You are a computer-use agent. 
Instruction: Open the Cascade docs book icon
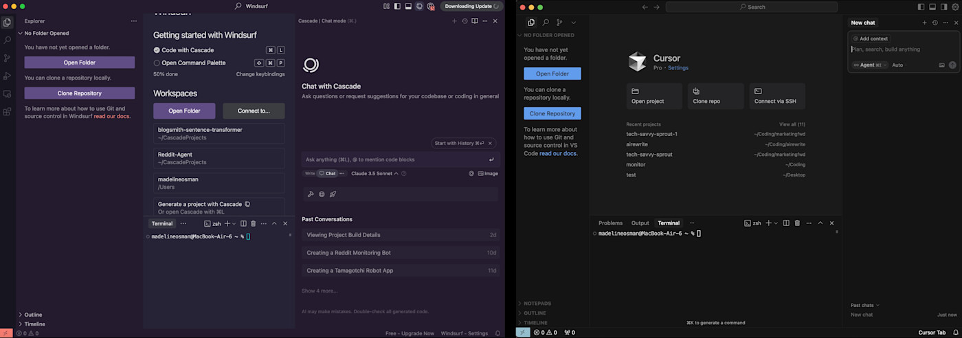click(x=475, y=21)
